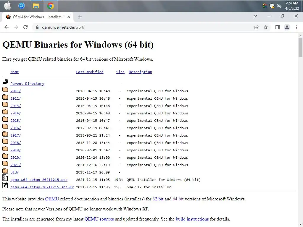Click the folder icon next to 2011/
This screenshot has width=303, height=227.
(5, 90)
